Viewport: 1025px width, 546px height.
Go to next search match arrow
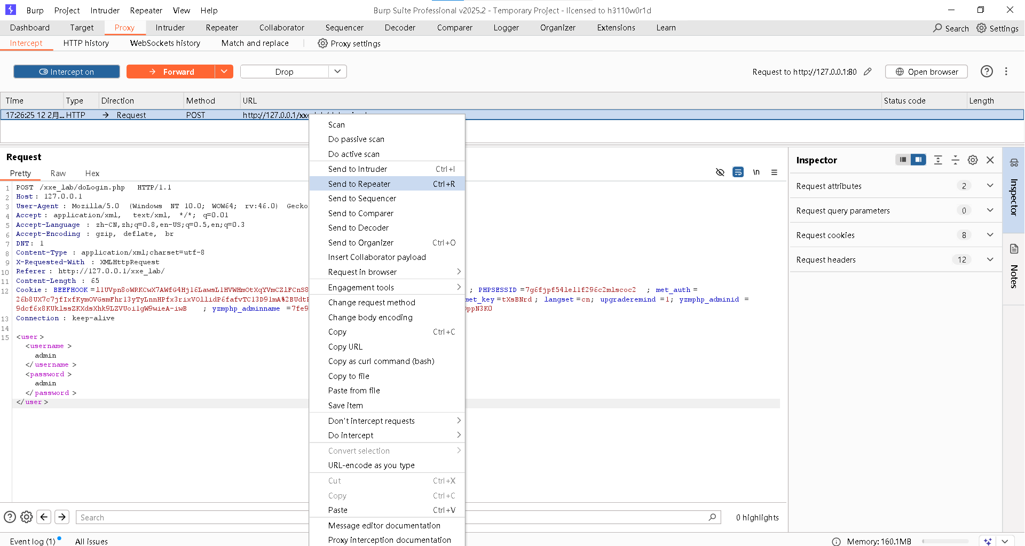[x=62, y=517]
